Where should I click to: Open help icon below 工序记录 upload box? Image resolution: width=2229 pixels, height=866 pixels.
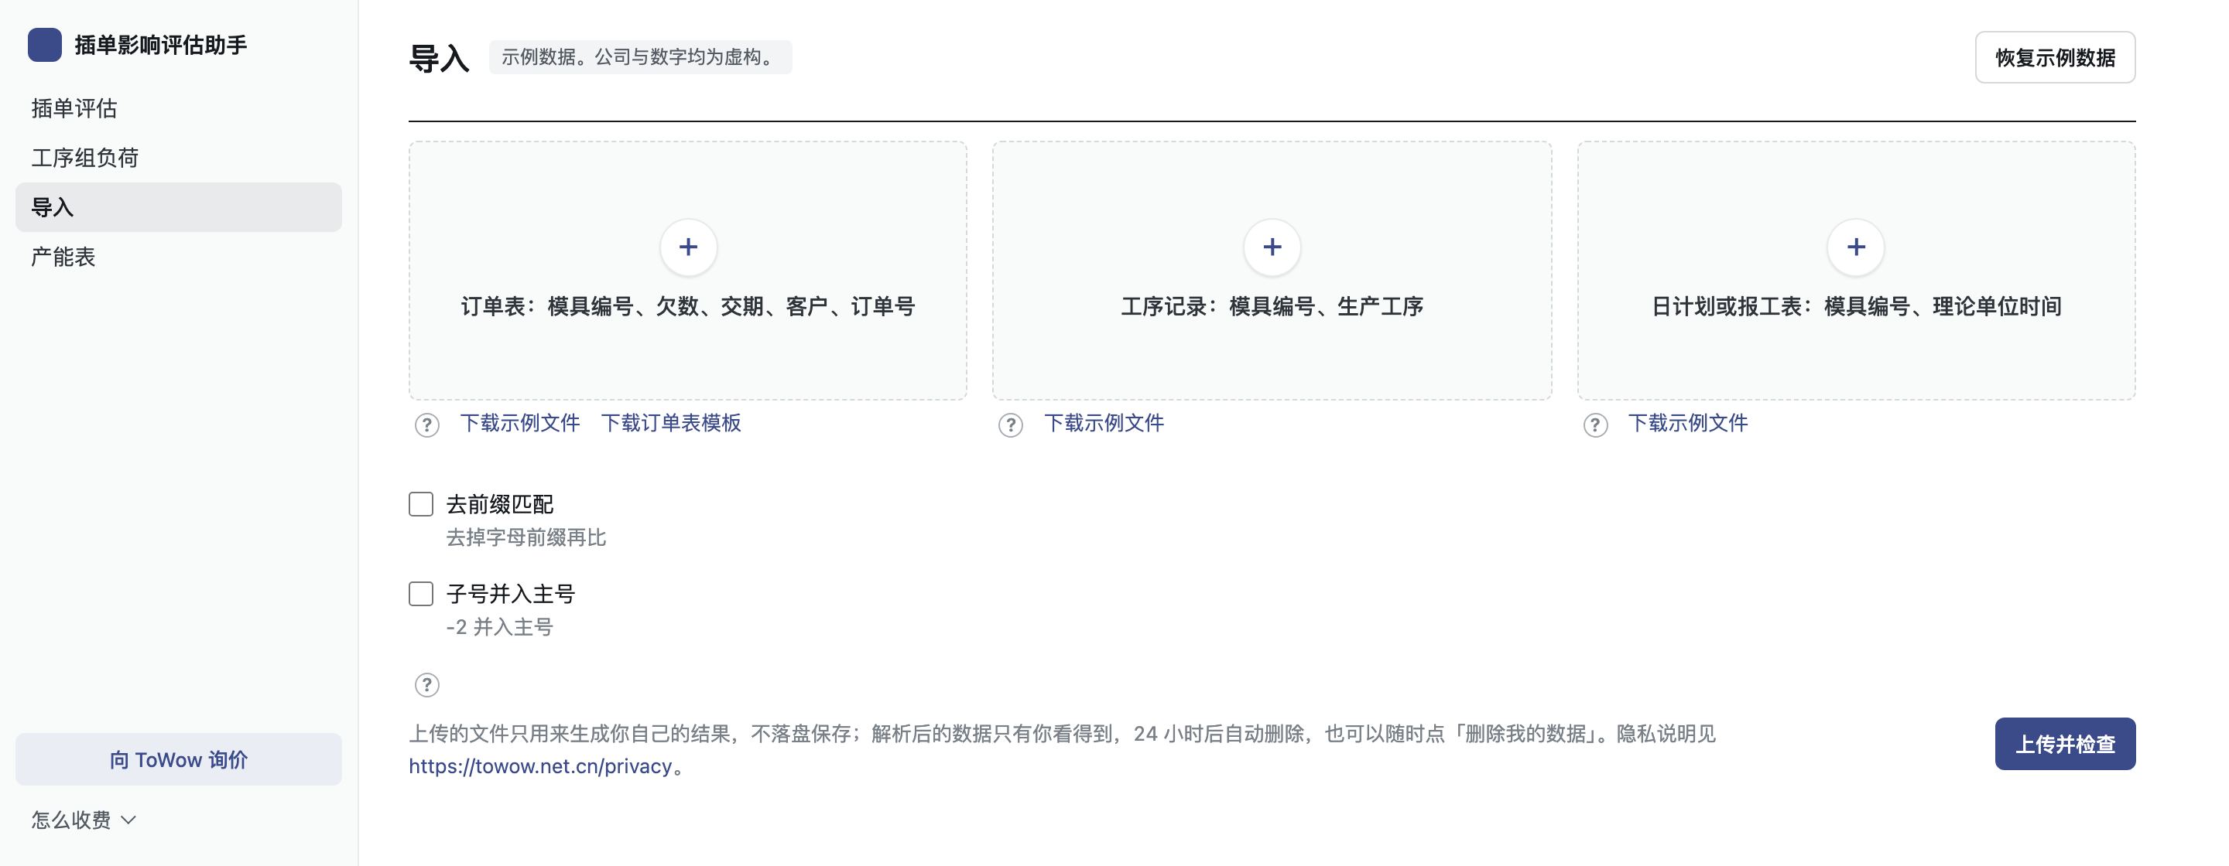(1011, 425)
